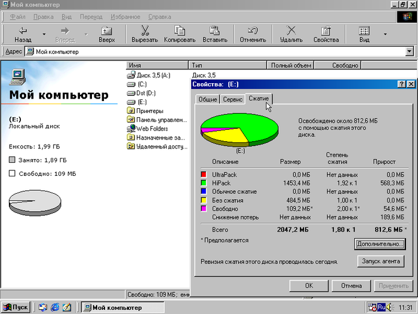The height and width of the screenshot is (314, 418).
Task: Expand the address bar dropdown list
Action: coord(408,52)
